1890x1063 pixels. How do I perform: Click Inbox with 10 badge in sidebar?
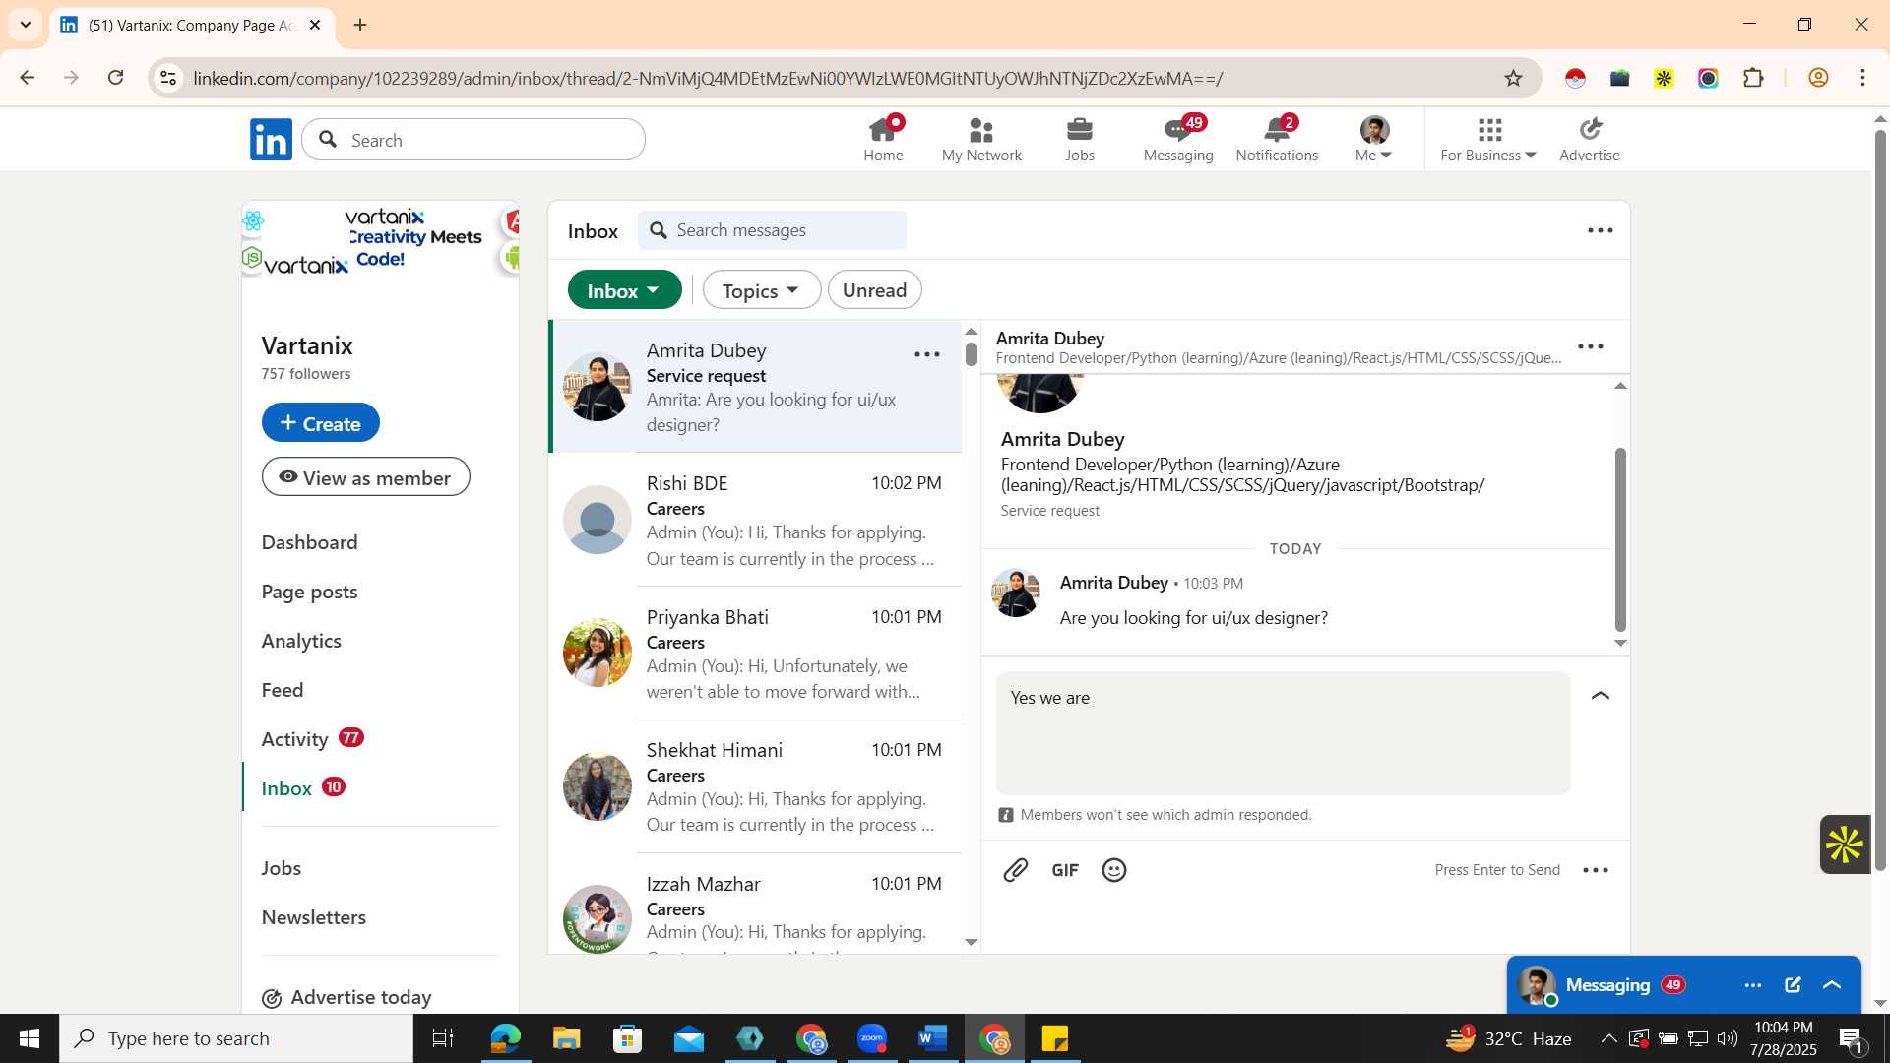point(303,788)
